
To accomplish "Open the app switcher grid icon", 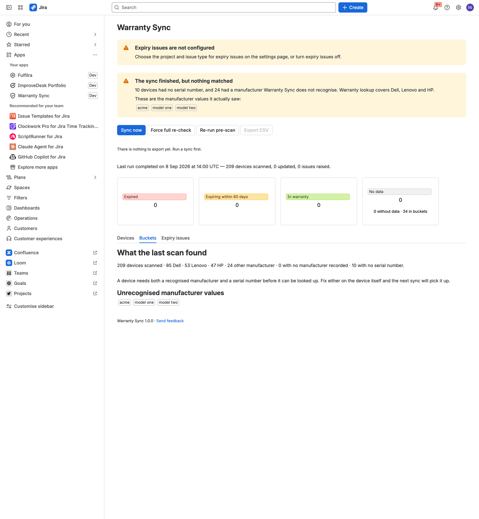I will pos(20,7).
